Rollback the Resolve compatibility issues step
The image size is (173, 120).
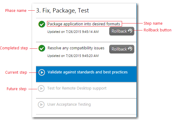click(122, 49)
